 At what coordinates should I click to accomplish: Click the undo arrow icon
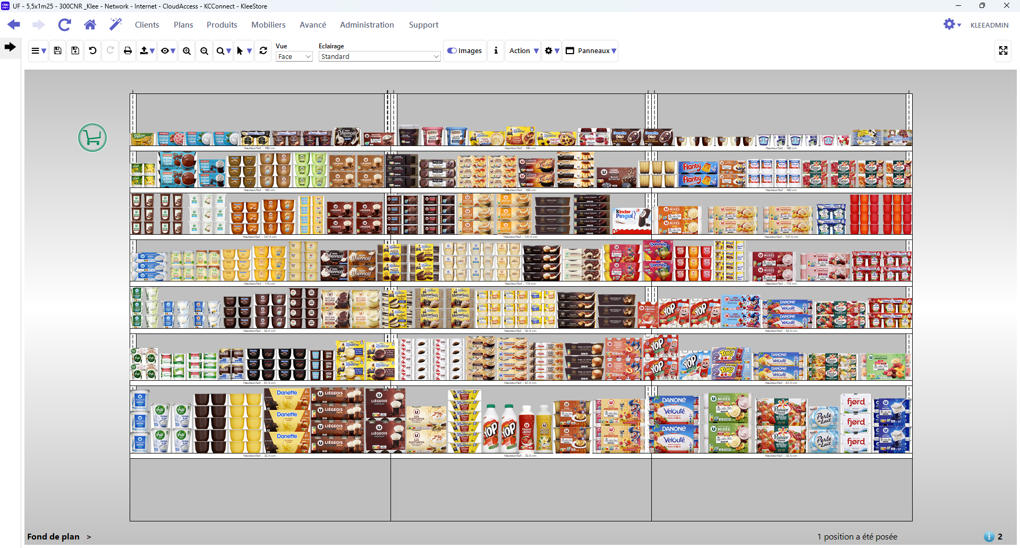click(x=92, y=51)
